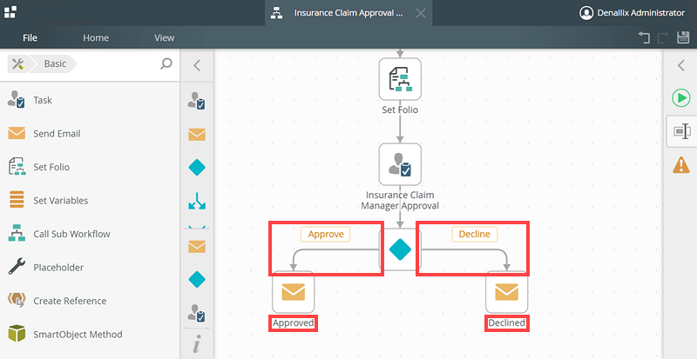Switch to the Insurance Claim Approval tab
Screen dimensions: 697x359
click(x=348, y=13)
